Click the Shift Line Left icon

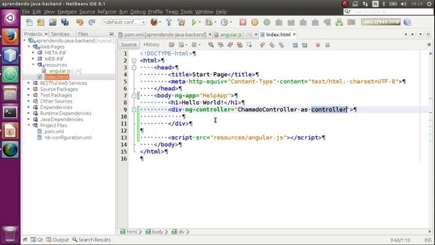295,45
